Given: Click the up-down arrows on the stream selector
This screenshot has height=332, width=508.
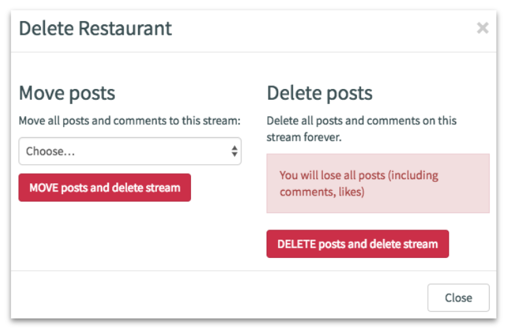Looking at the screenshot, I should (x=235, y=151).
